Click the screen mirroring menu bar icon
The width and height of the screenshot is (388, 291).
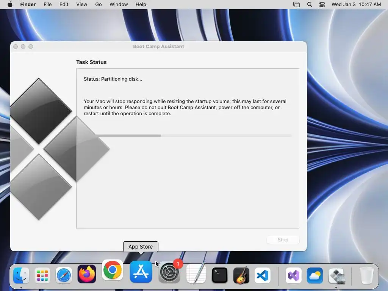[x=296, y=5]
